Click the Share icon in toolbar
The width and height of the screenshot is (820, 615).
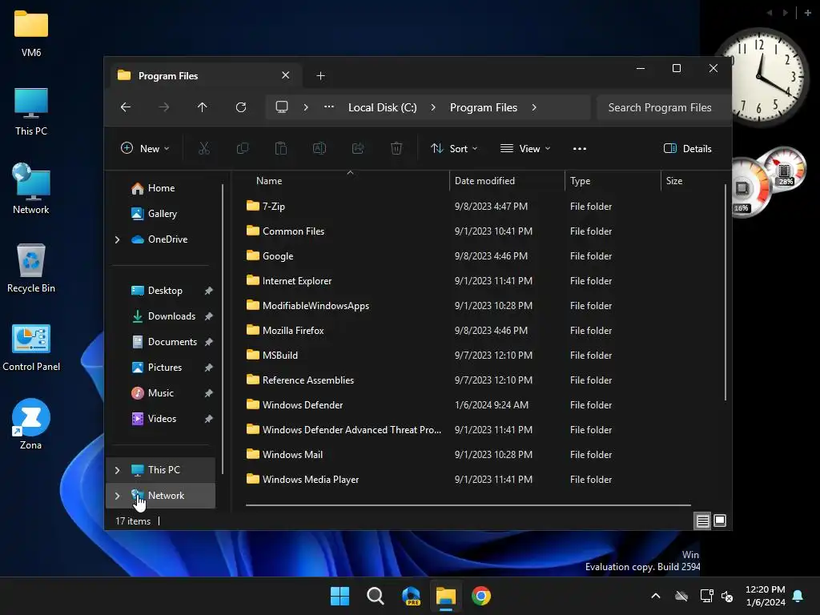point(358,148)
